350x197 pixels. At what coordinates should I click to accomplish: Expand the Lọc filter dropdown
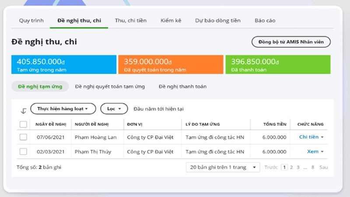[x=114, y=109]
